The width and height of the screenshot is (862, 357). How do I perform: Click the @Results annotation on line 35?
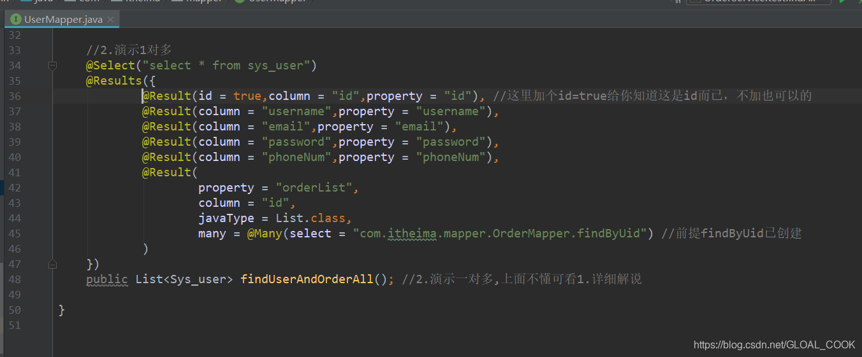tap(114, 81)
